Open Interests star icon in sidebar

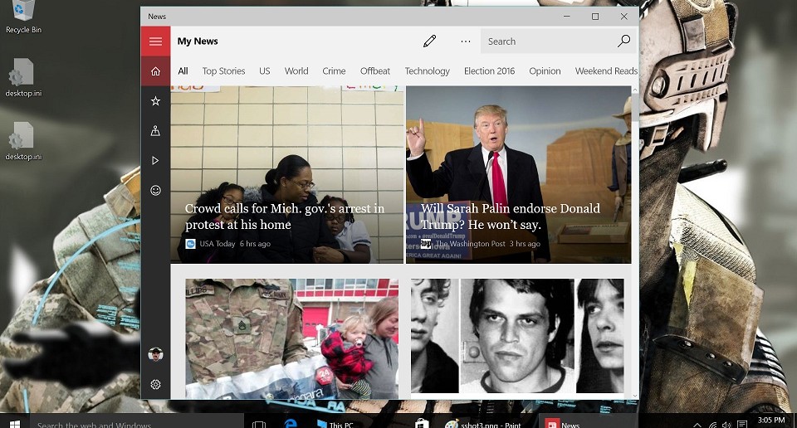tap(155, 101)
